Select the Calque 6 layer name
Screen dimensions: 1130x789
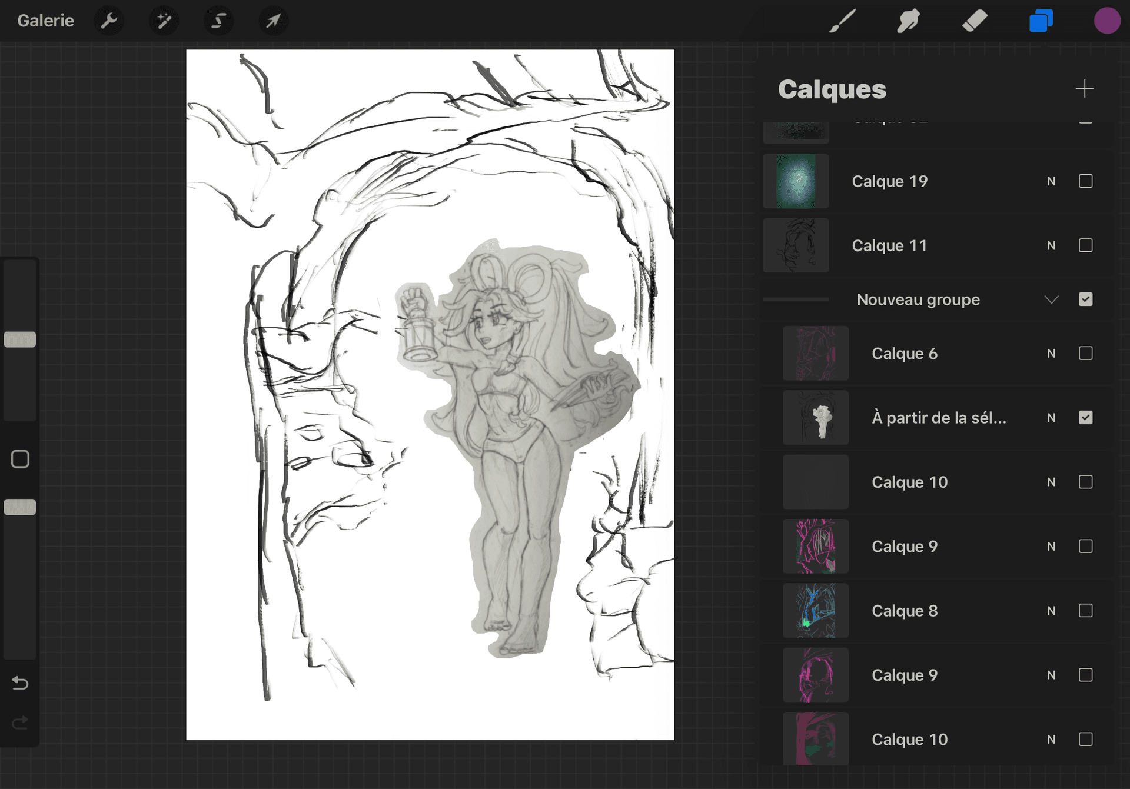[905, 353]
